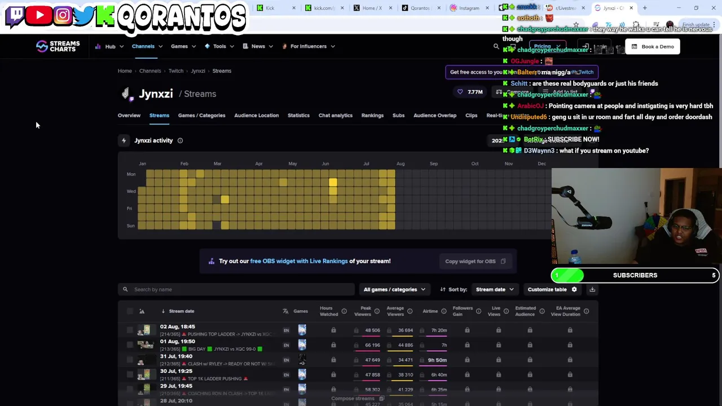Open the Subs tab

click(x=398, y=116)
